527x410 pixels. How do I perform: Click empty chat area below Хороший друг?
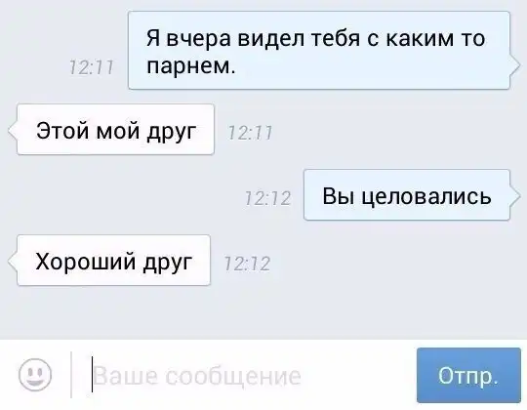click(x=263, y=312)
